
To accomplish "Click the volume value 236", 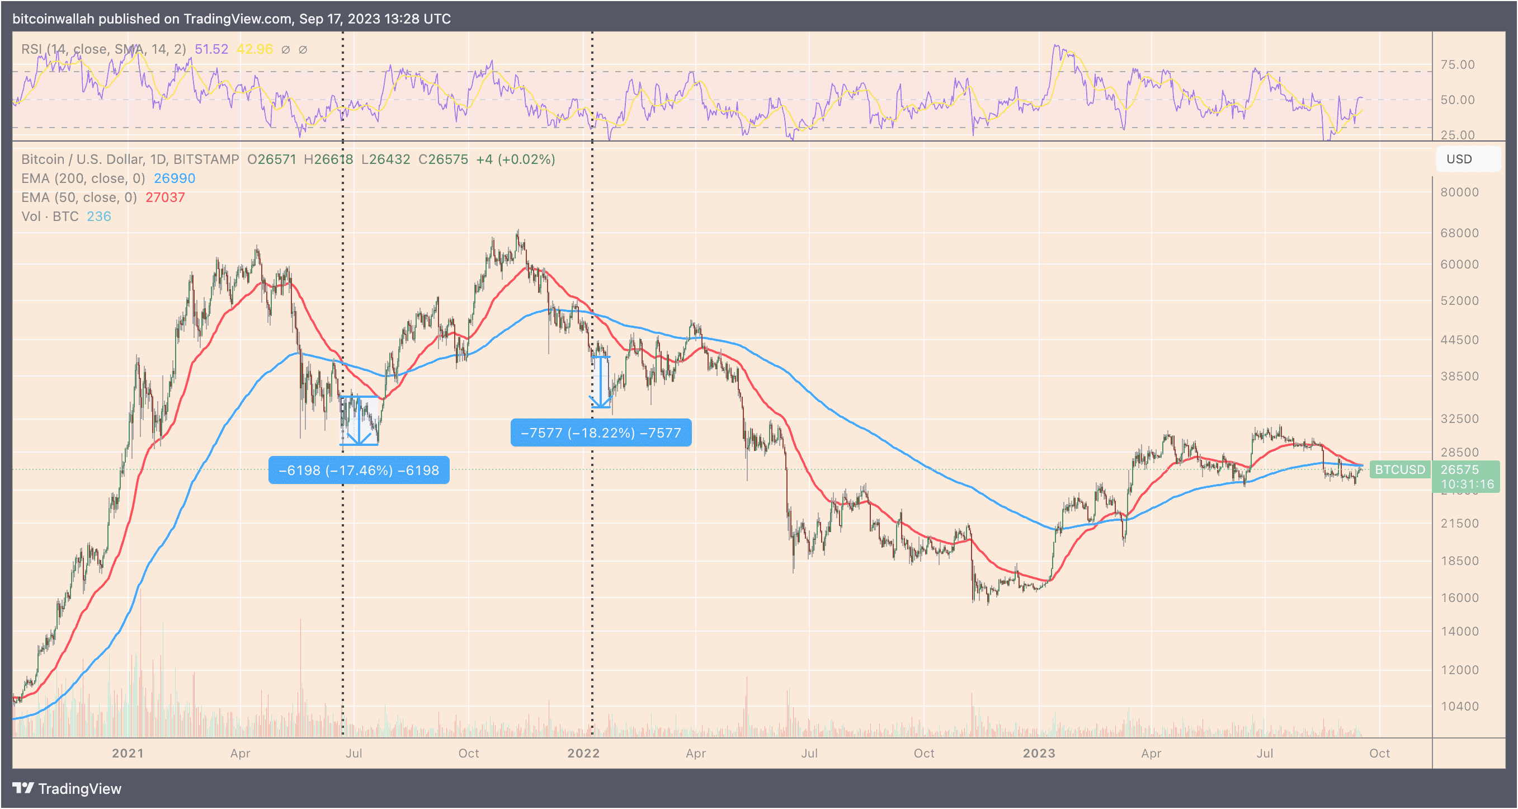I will (x=99, y=217).
